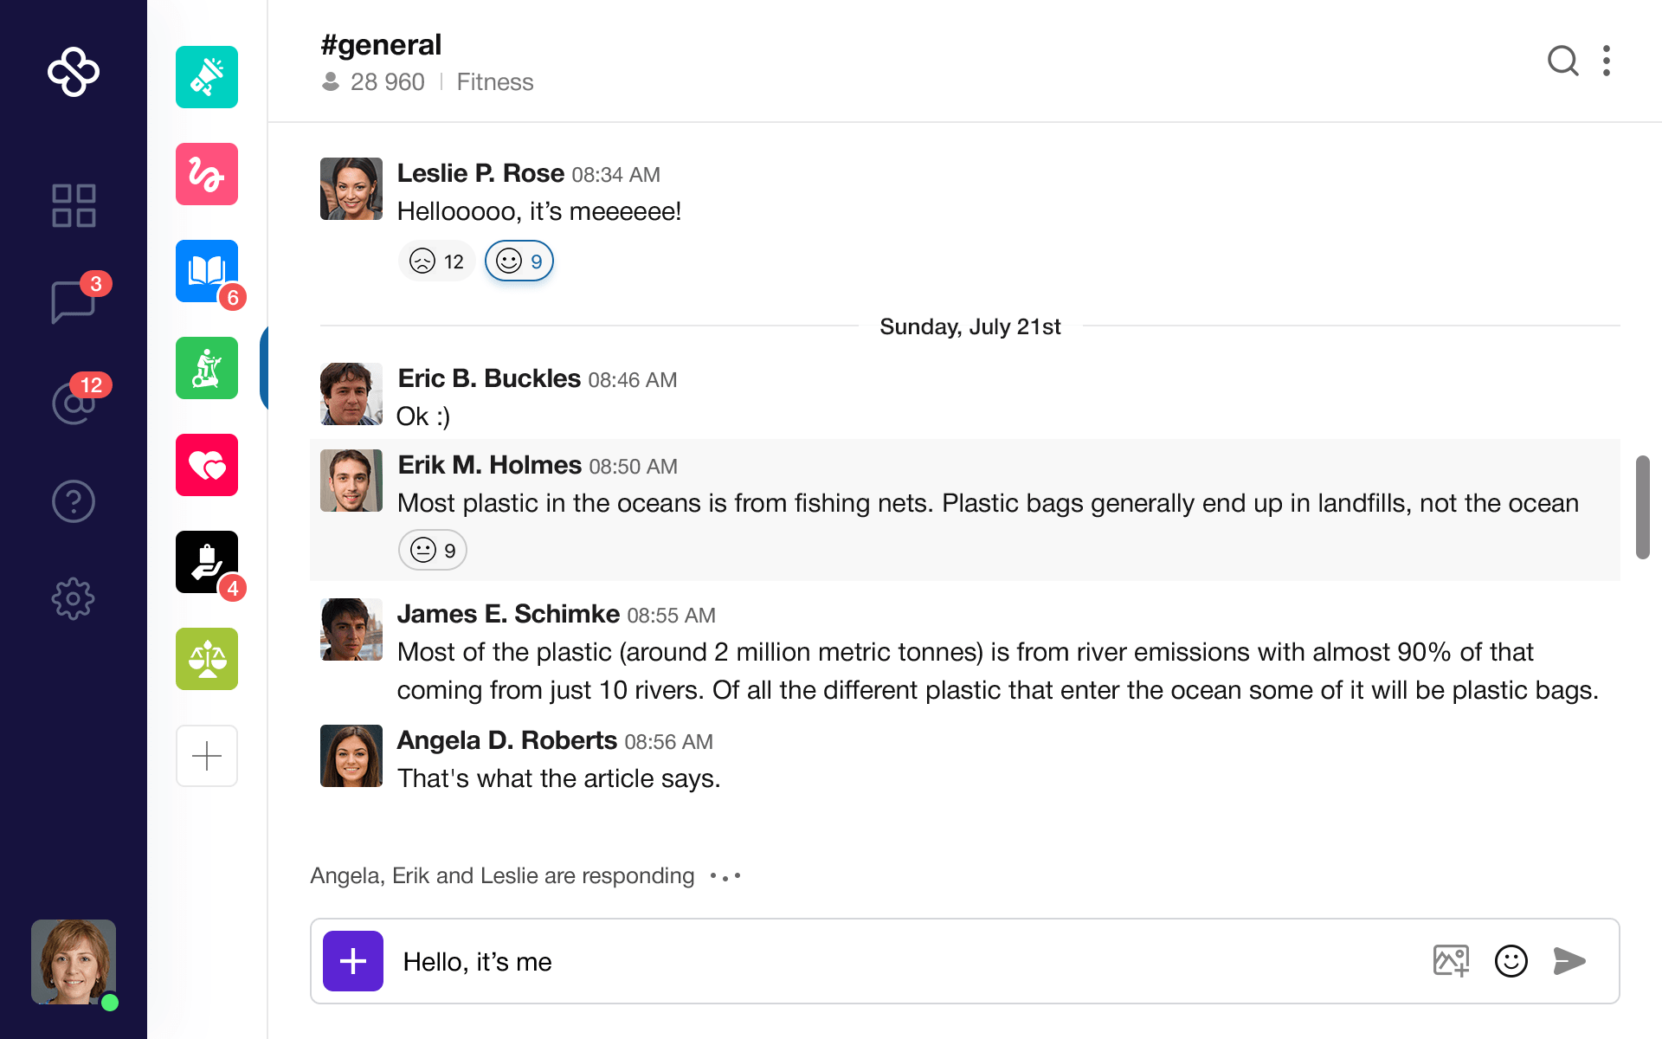The height and width of the screenshot is (1039, 1662).
Task: Open chat messages with 3 unread
Action: pyautogui.click(x=74, y=301)
